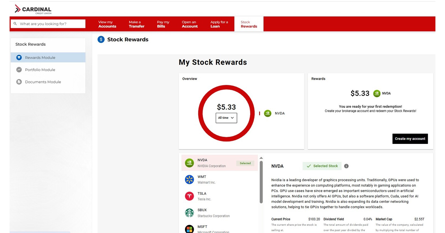The width and height of the screenshot is (445, 233).
Task: Click the stock list scrollbar thumb
Action: (261, 182)
